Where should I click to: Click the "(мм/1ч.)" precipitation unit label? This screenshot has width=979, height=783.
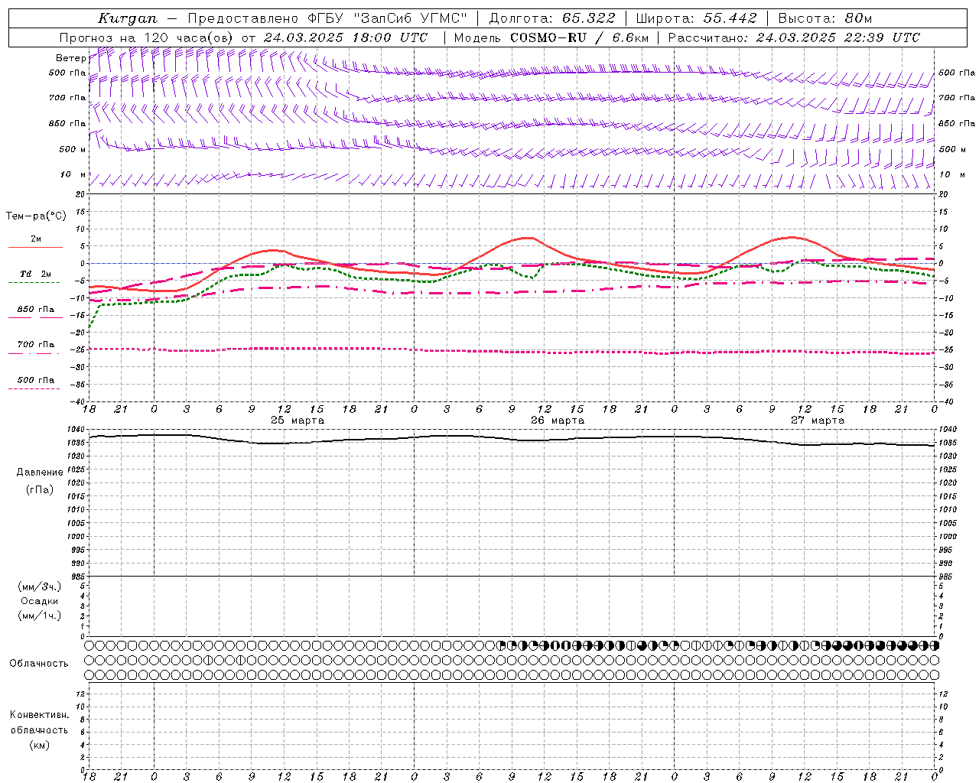(x=40, y=616)
